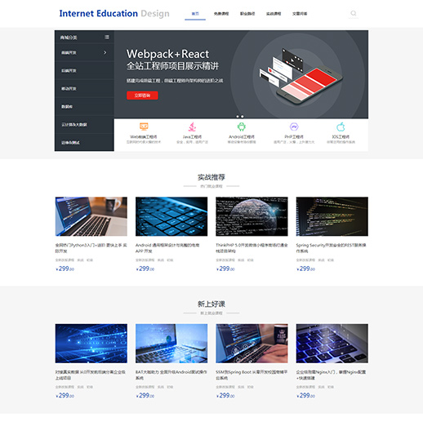Click the IOS工程师 label under banner
The width and height of the screenshot is (423, 426).
tap(341, 137)
